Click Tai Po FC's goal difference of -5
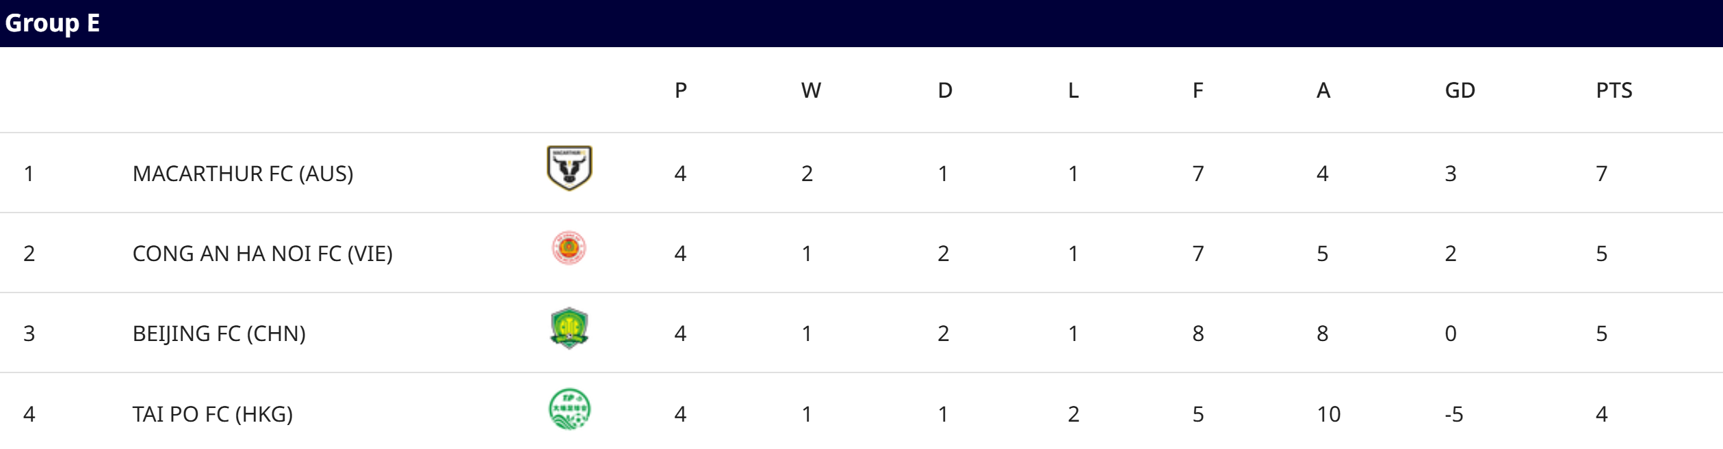The width and height of the screenshot is (1723, 449). coord(1453,414)
